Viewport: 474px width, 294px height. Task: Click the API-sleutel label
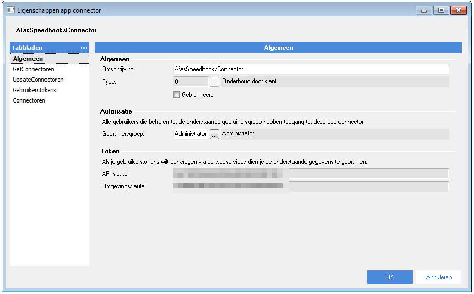click(x=116, y=174)
